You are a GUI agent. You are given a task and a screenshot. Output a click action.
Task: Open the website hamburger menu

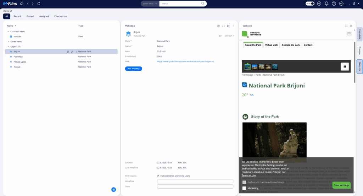click(x=349, y=34)
